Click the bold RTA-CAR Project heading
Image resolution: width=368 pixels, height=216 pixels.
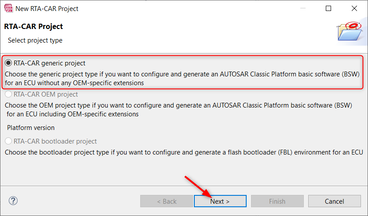[x=33, y=26]
